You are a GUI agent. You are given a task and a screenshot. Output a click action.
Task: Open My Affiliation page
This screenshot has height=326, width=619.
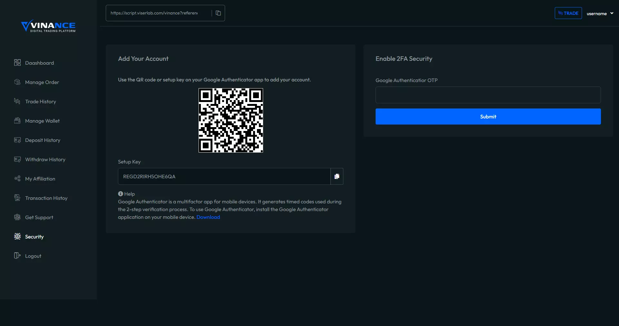(40, 179)
